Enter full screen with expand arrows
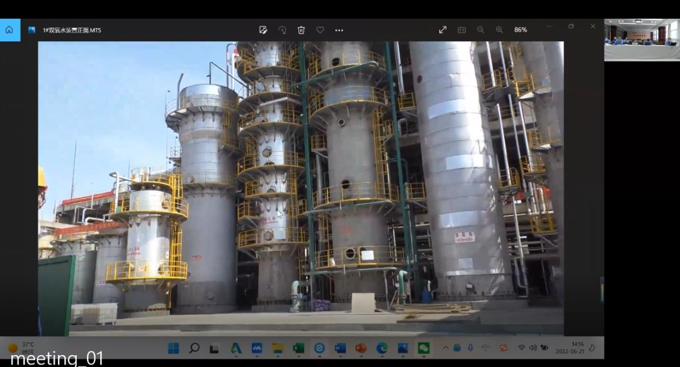This screenshot has width=680, height=367. pos(443,30)
